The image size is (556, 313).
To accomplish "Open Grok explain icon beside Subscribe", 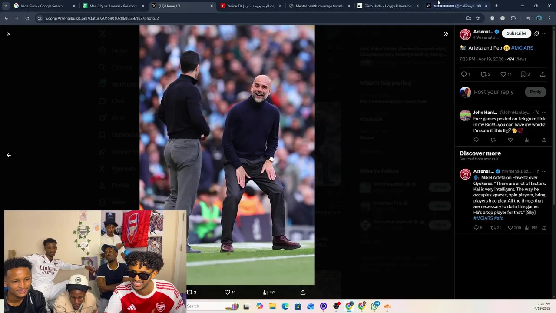I will pos(536,33).
